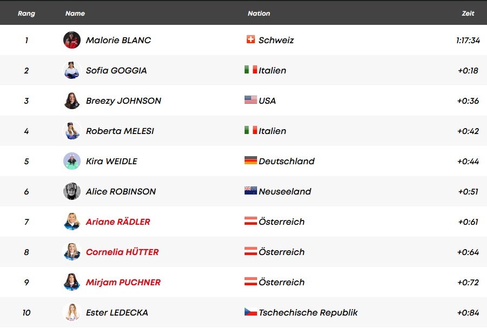Click the Czech Republic flag icon
Screen dimensions: 487x328
pyautogui.click(x=251, y=312)
